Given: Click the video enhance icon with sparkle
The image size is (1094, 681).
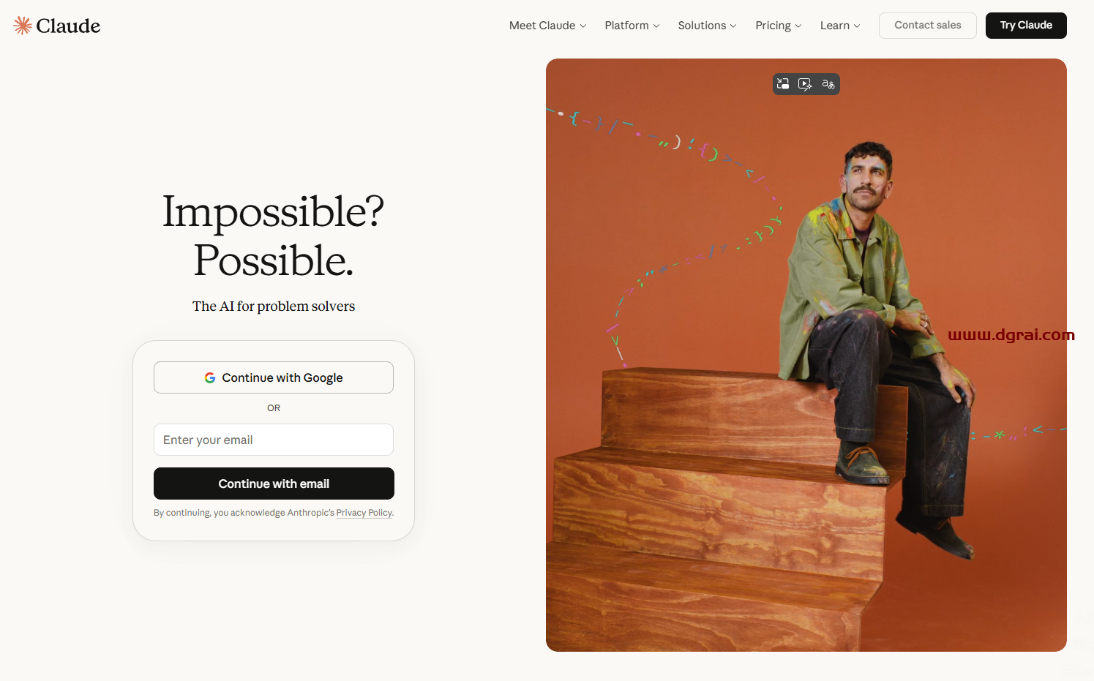Looking at the screenshot, I should [805, 84].
